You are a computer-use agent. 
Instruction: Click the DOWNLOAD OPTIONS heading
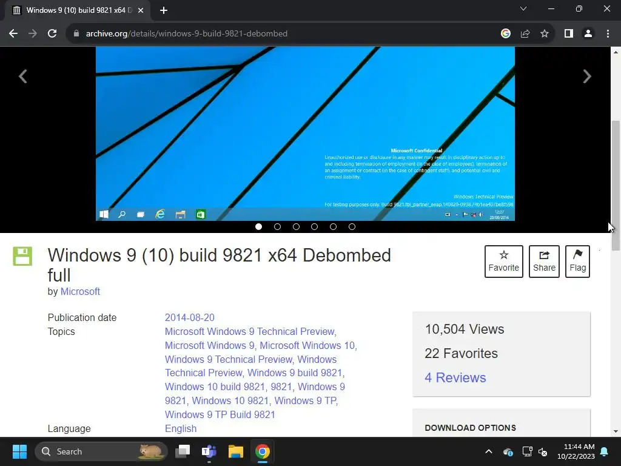(470, 428)
